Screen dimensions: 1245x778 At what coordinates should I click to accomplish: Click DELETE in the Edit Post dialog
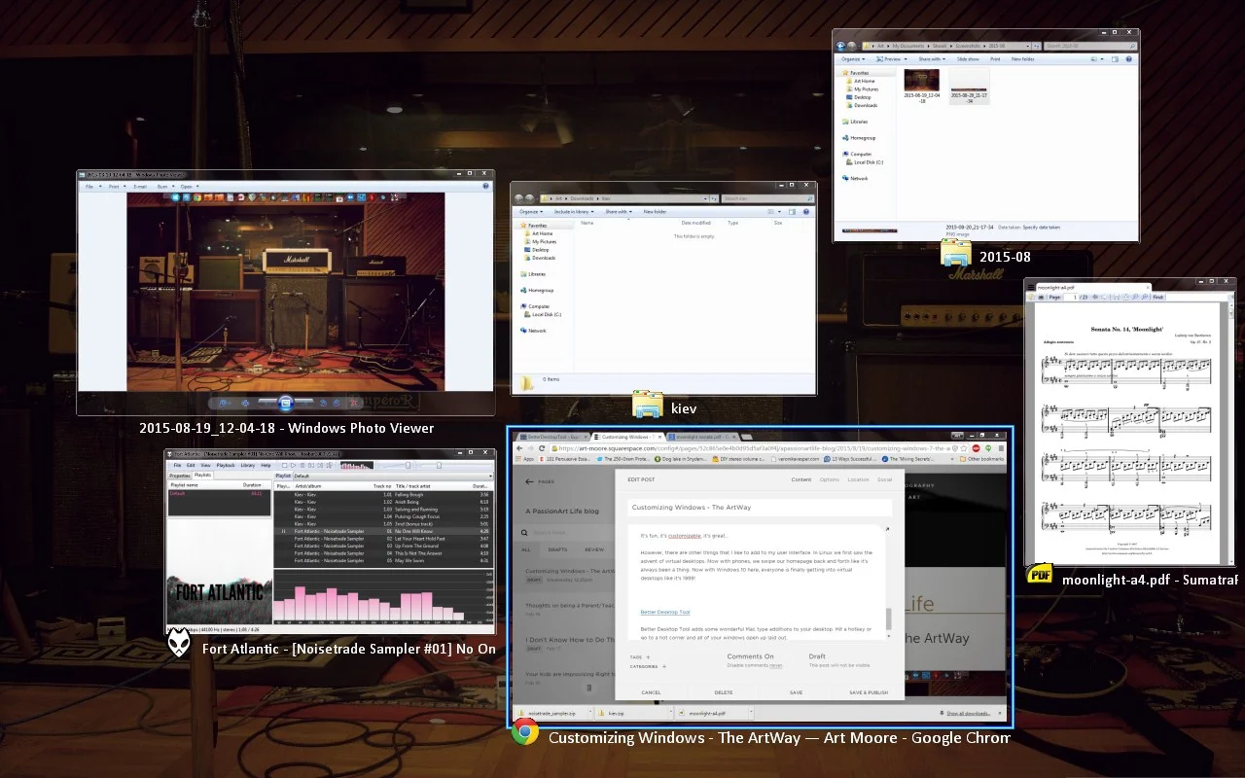pyautogui.click(x=724, y=692)
